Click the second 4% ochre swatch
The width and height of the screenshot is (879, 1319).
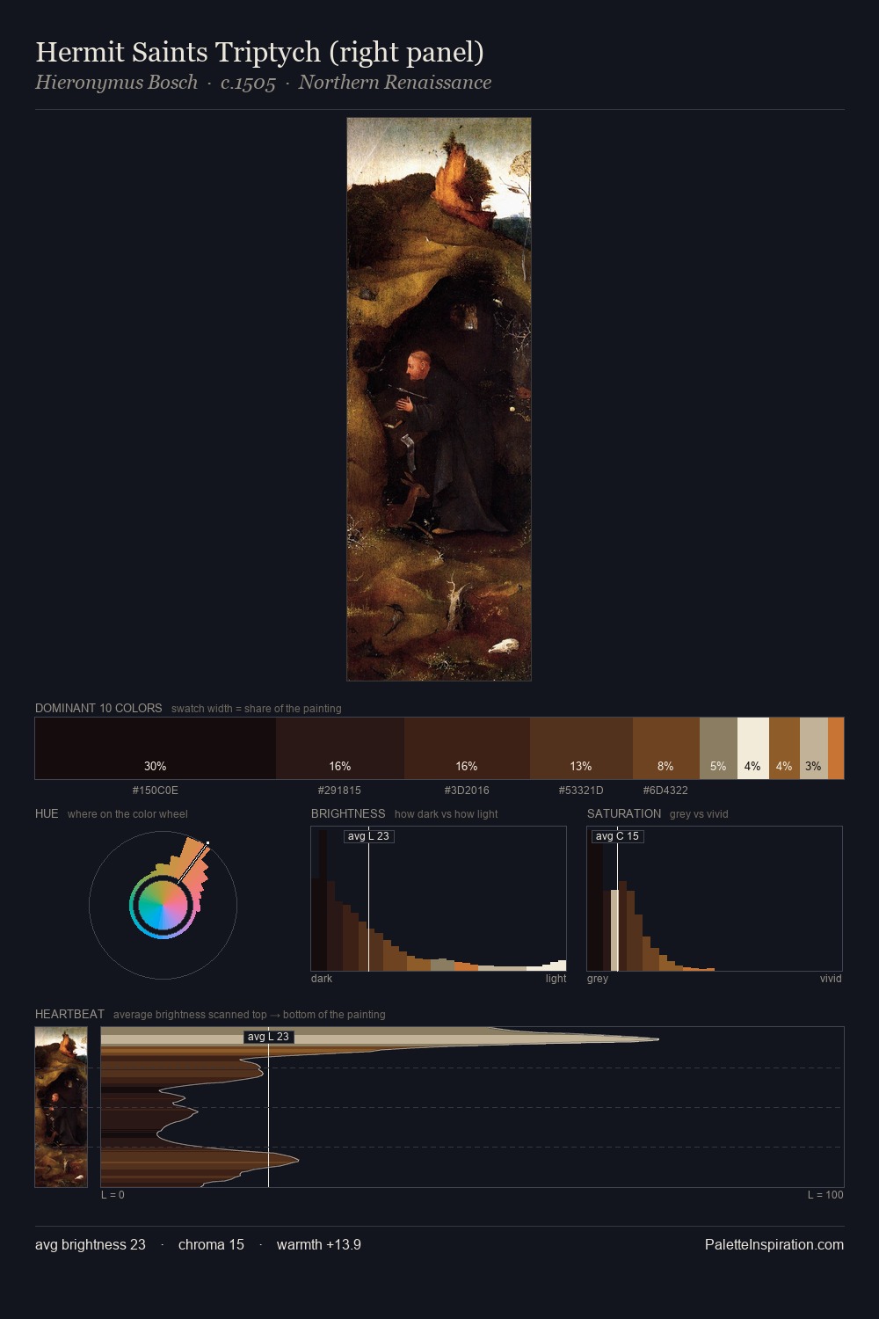[784, 748]
